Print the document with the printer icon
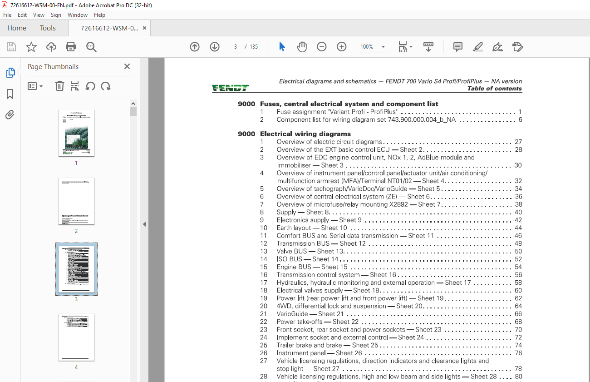 tap(71, 47)
